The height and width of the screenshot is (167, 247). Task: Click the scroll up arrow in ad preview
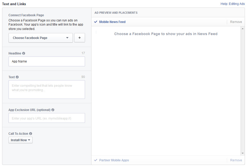click(243, 29)
